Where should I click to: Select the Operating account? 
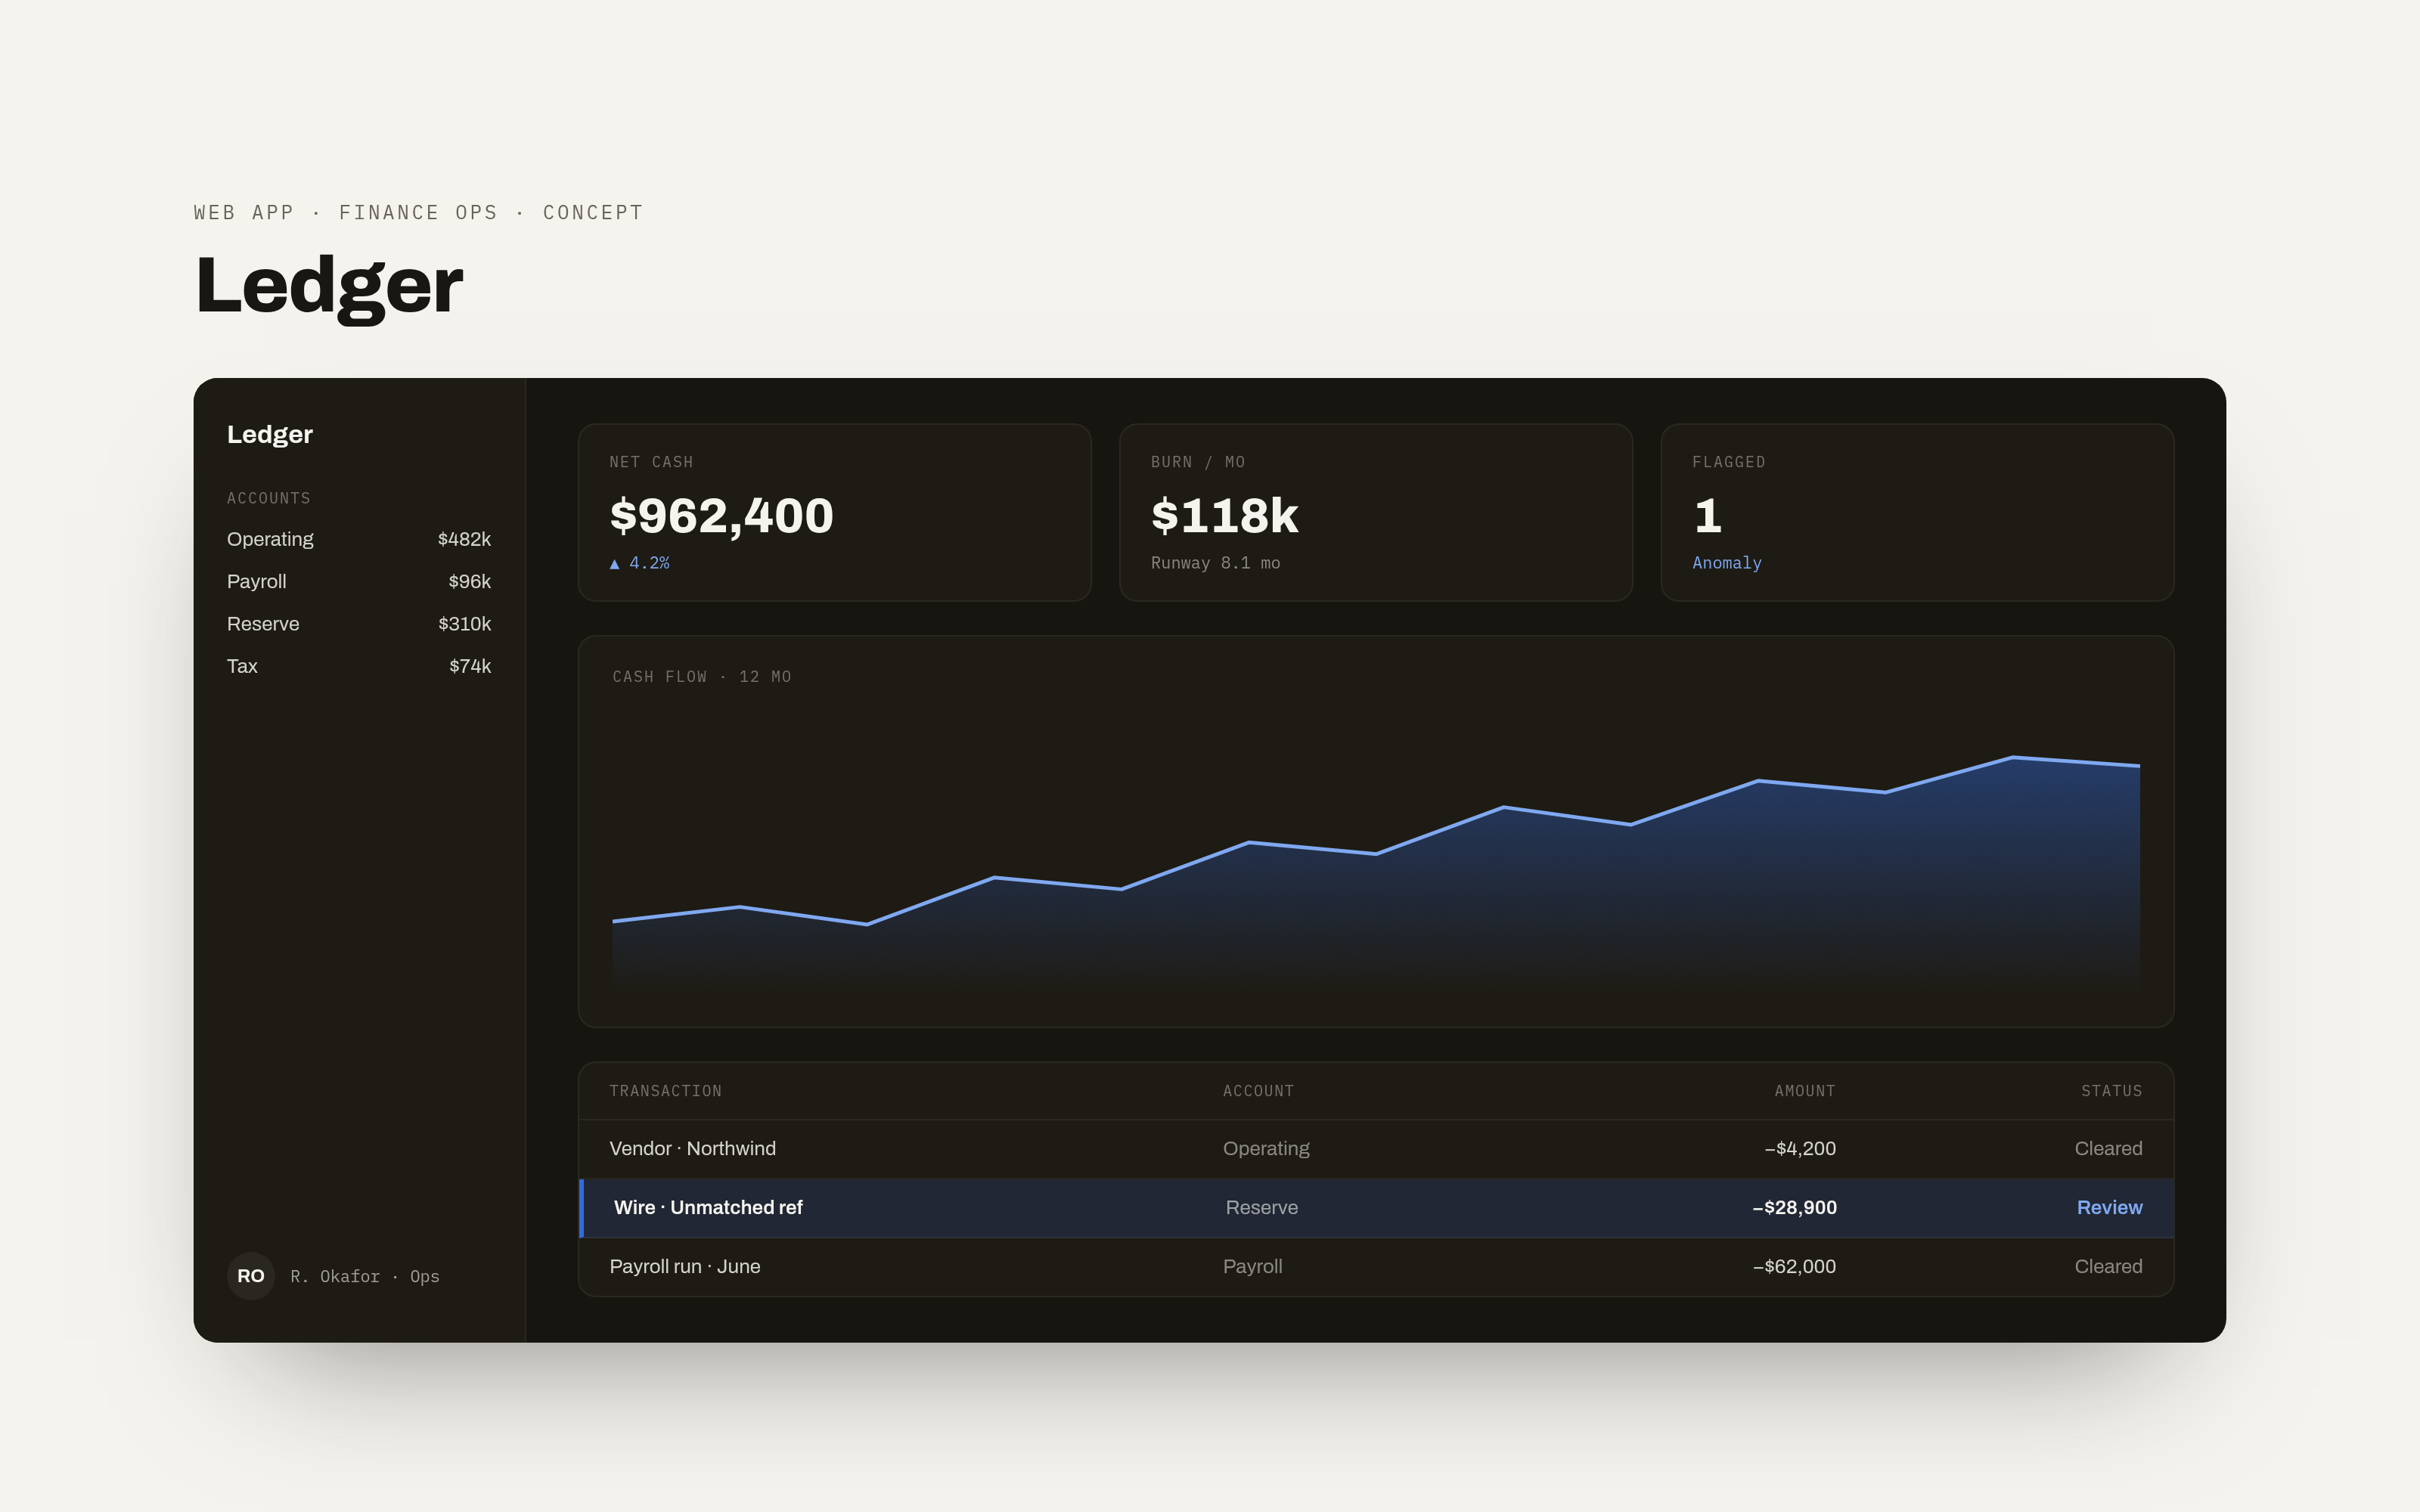click(359, 539)
